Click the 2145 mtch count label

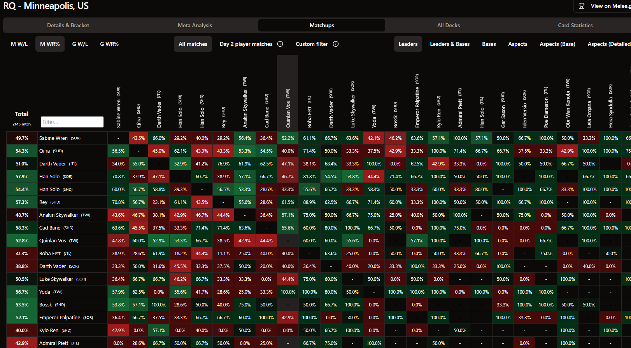pyautogui.click(x=21, y=124)
